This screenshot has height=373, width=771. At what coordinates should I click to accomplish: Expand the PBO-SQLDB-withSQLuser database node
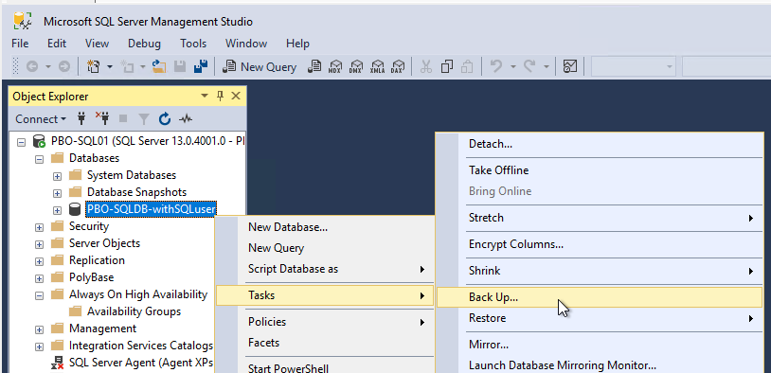(x=57, y=210)
